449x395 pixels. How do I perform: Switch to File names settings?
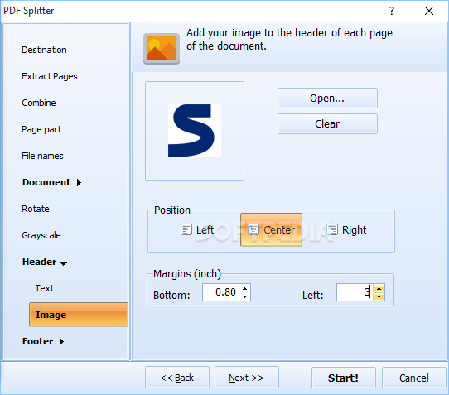click(x=42, y=156)
